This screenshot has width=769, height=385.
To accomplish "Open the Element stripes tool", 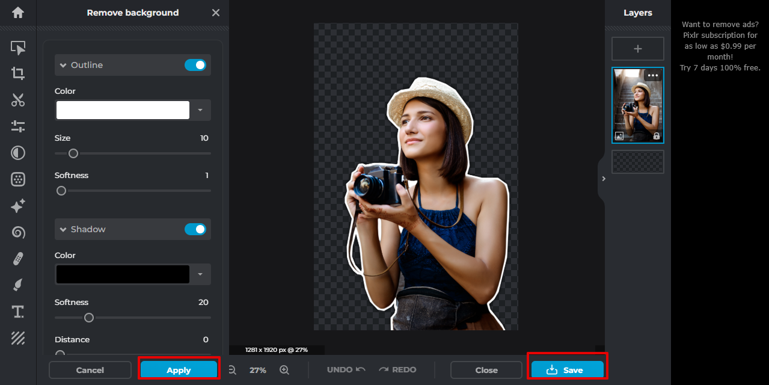I will click(x=18, y=338).
